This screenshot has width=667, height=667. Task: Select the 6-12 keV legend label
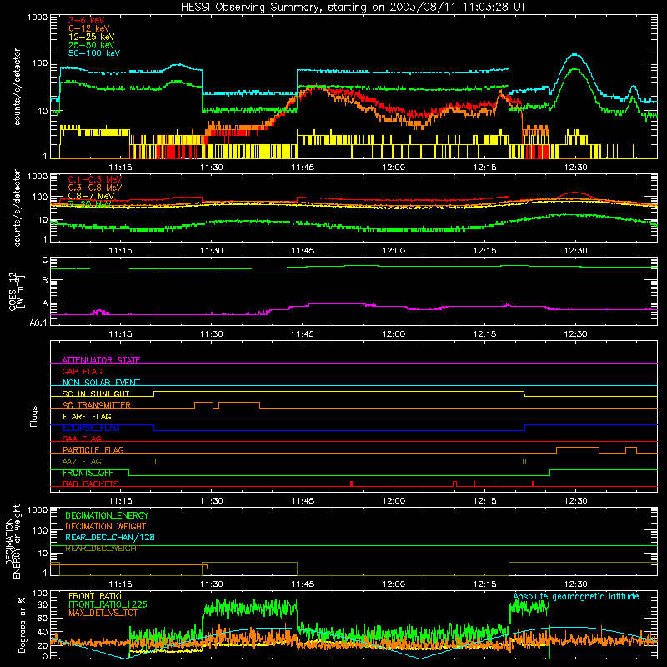pyautogui.click(x=89, y=28)
